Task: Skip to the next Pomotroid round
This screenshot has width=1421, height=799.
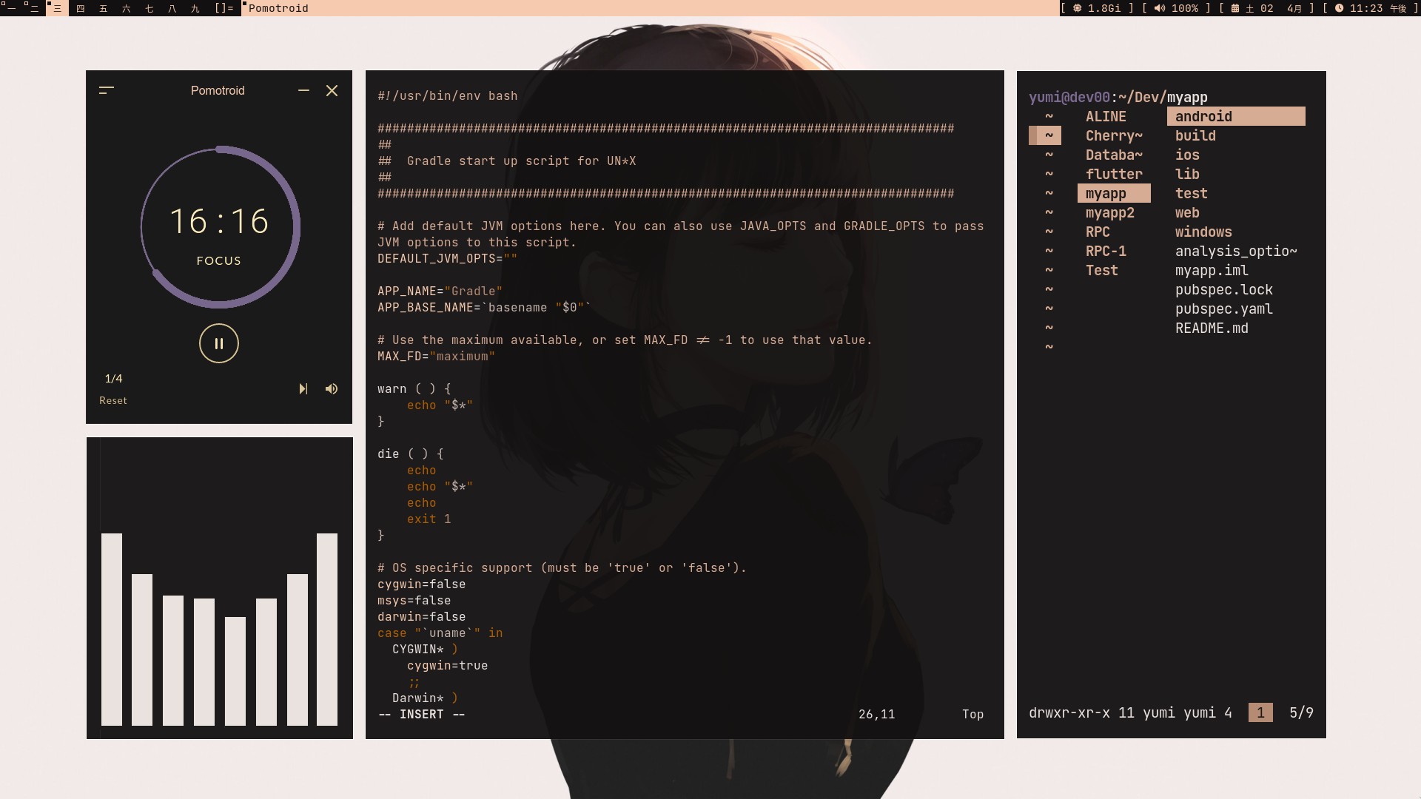Action: coord(303,389)
